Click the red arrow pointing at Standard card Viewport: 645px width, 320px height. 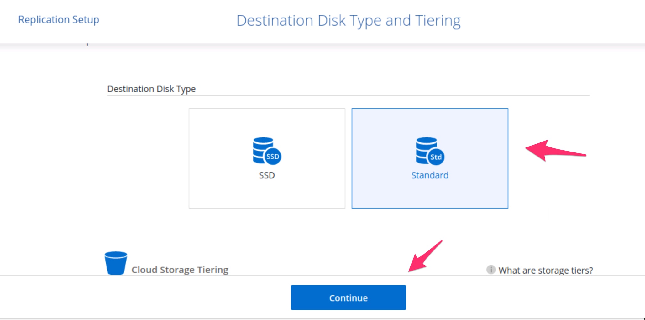[555, 151]
